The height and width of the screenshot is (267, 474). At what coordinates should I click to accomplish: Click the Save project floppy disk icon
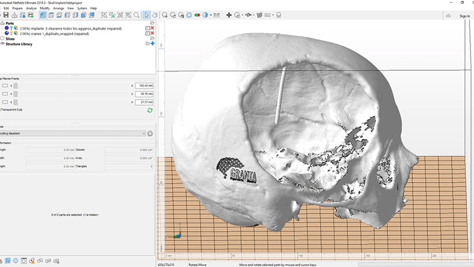click(6, 15)
